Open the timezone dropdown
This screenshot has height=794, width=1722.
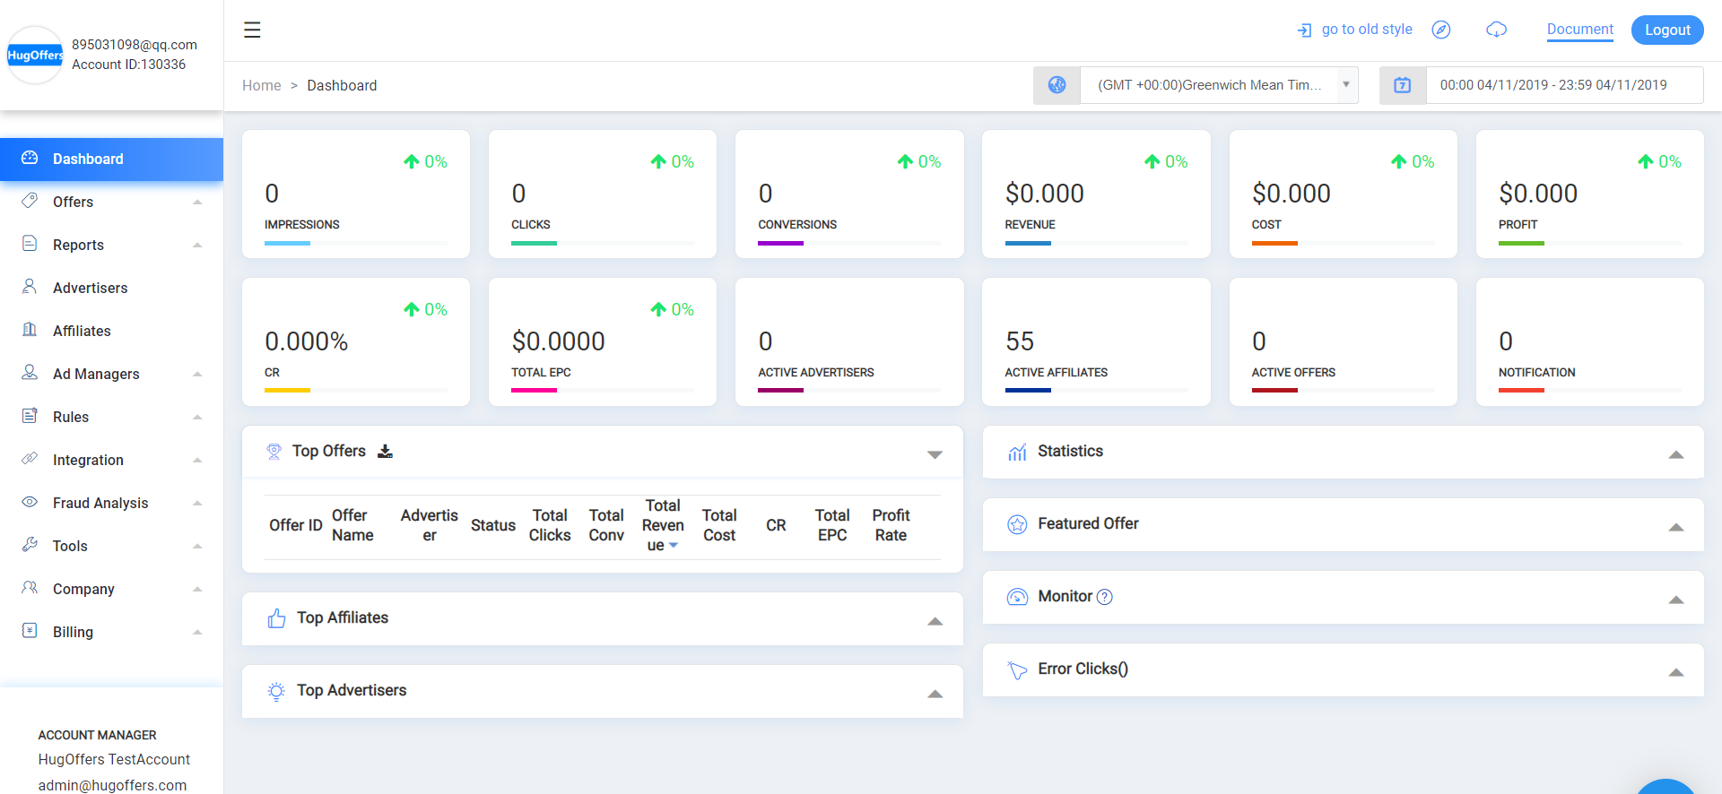tap(1219, 85)
